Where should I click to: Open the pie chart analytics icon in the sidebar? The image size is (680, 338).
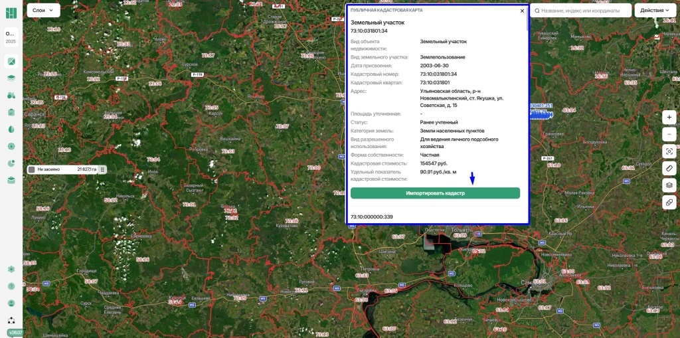coord(11,163)
